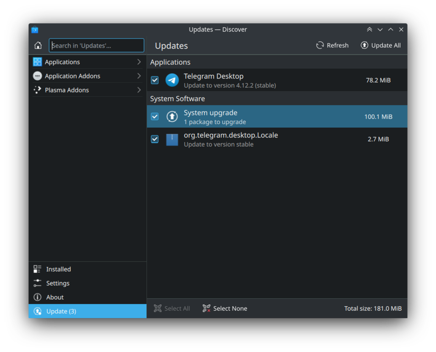Click the Select None button
This screenshot has width=436, height=352.
click(225, 308)
